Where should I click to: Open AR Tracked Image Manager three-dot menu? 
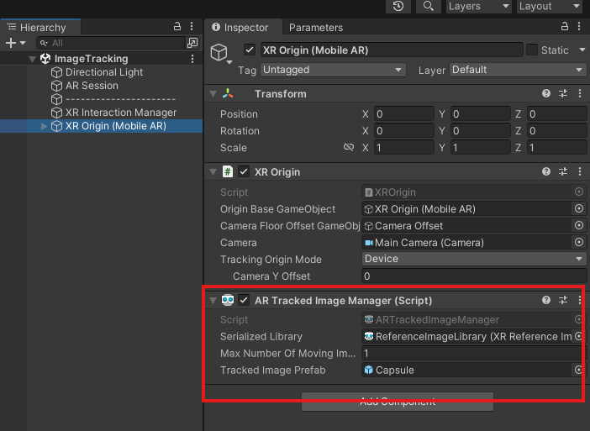pos(579,300)
